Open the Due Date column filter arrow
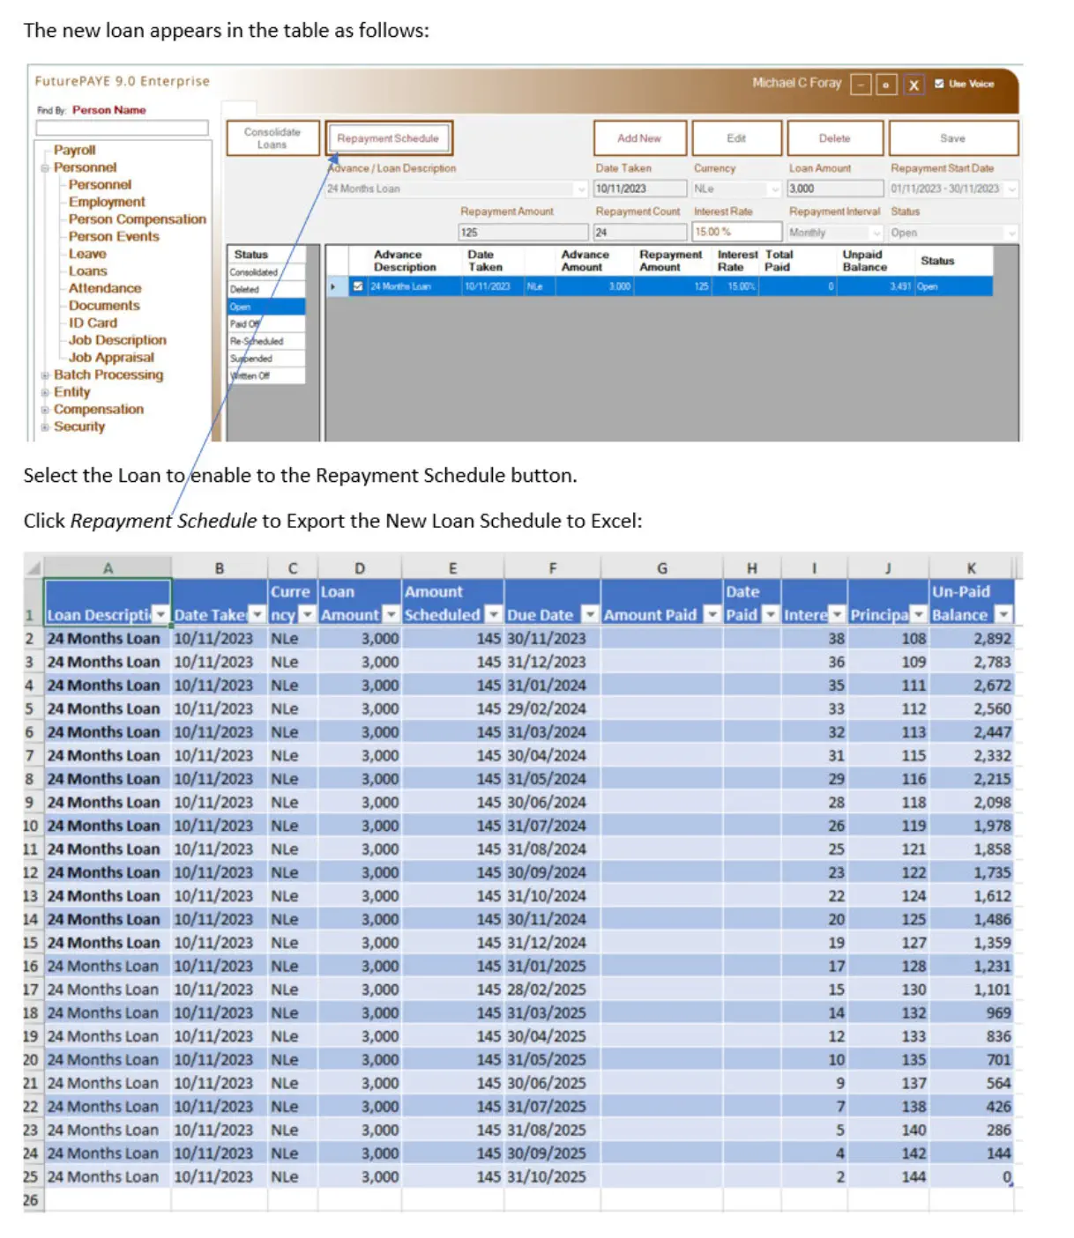This screenshot has height=1238, width=1074. tap(590, 615)
